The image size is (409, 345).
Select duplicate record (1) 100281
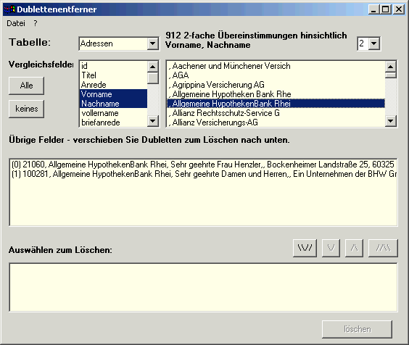point(204,174)
